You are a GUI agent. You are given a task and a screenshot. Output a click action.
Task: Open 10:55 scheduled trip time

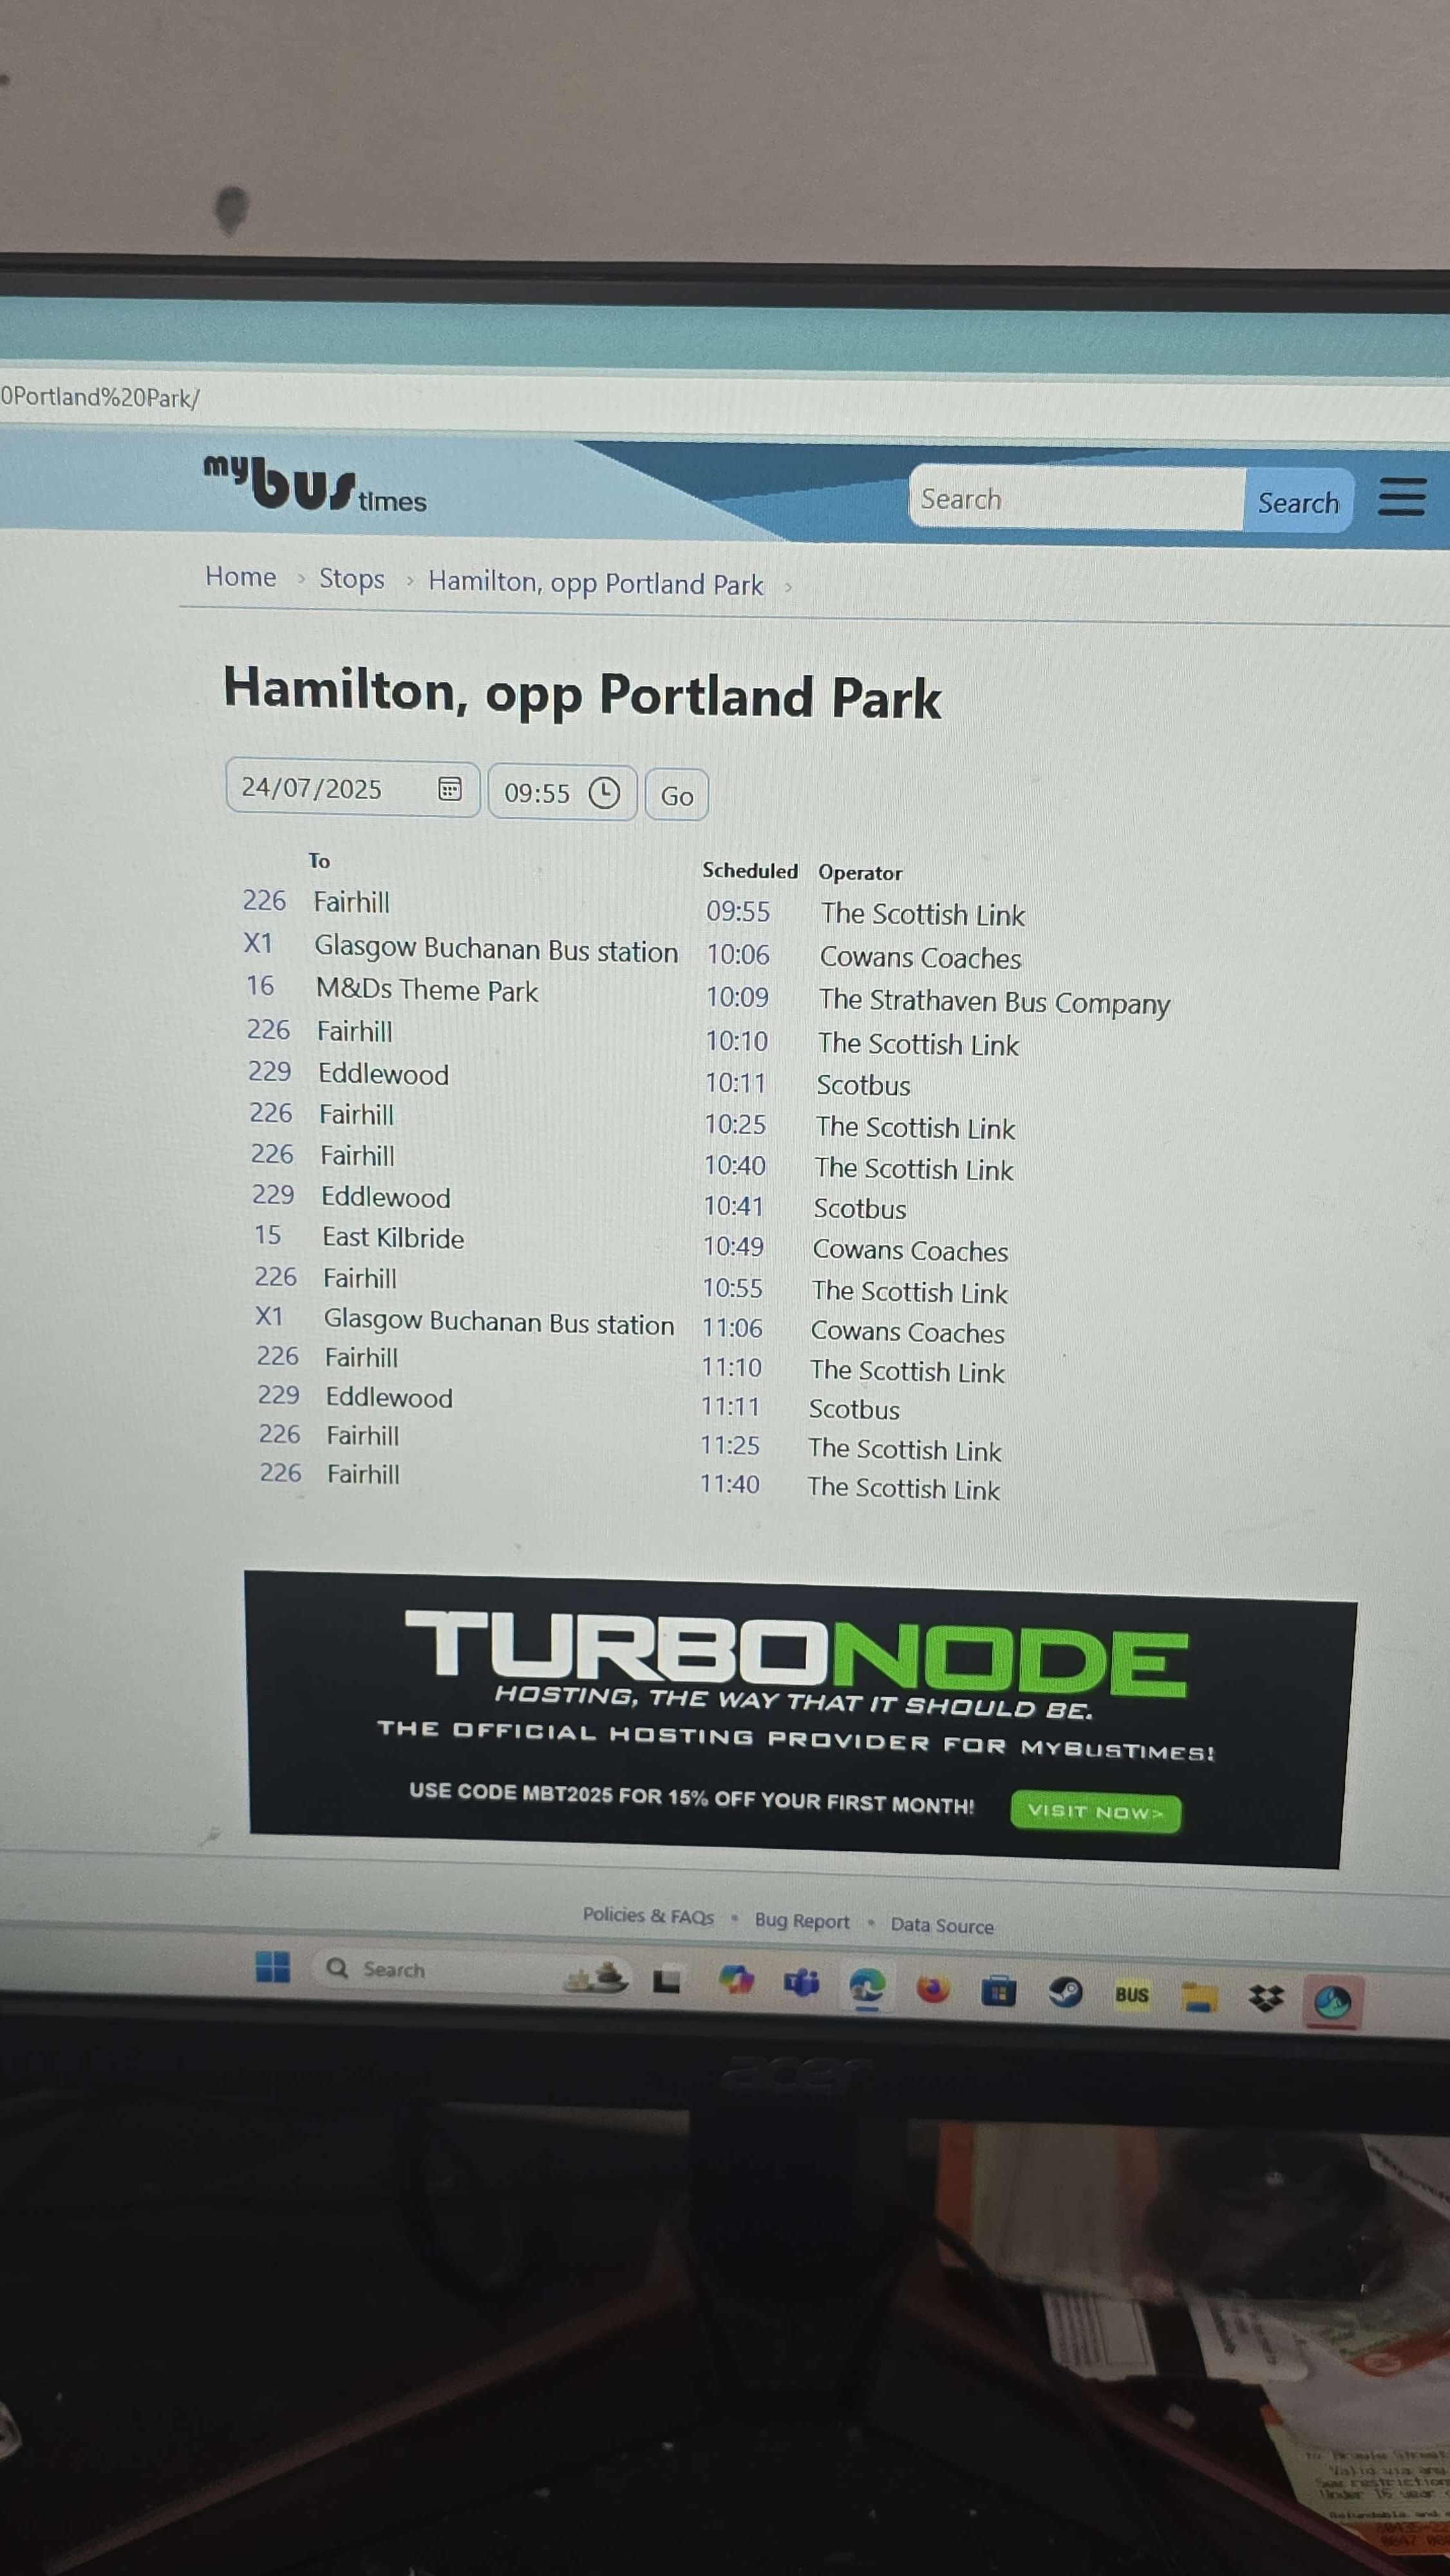coord(733,1287)
